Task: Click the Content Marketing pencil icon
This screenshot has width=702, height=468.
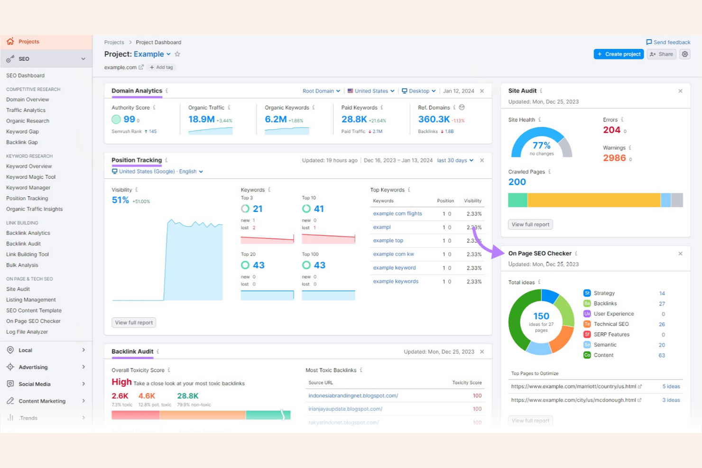Action: tap(10, 401)
